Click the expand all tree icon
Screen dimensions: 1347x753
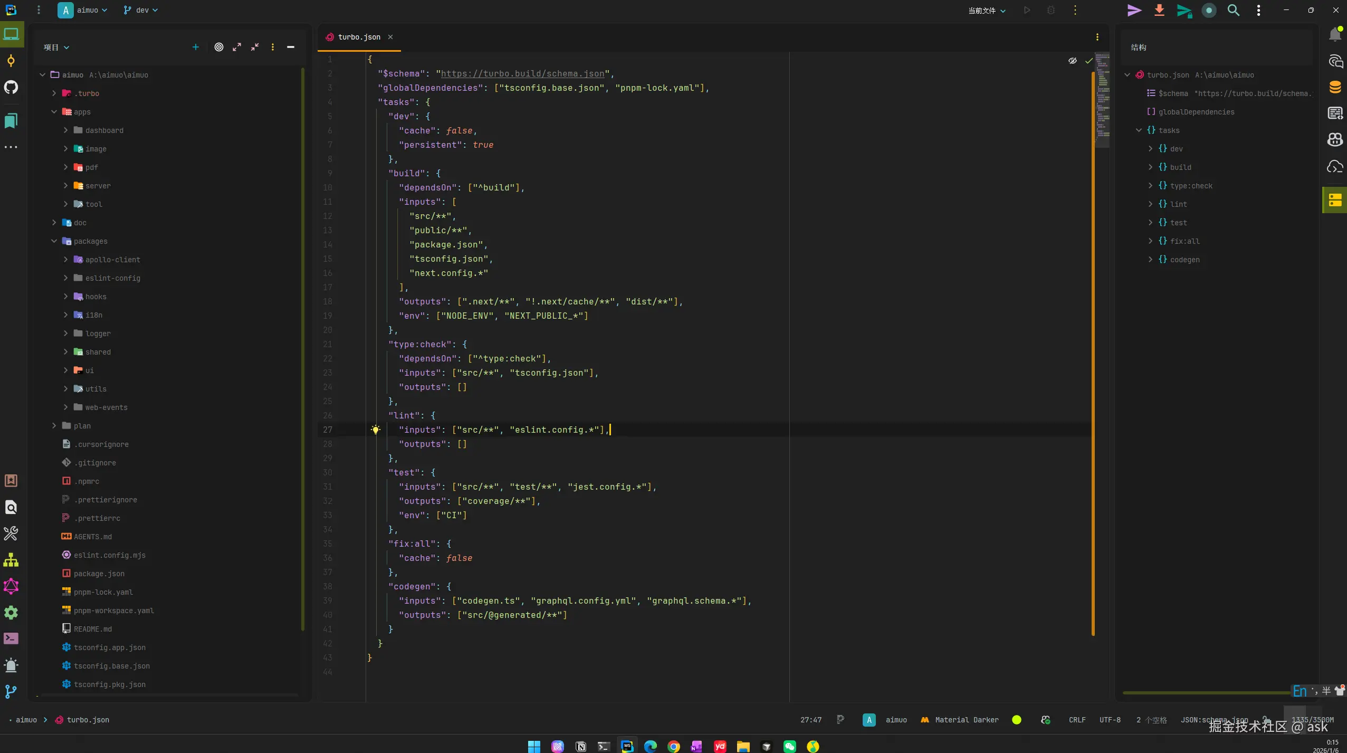click(x=237, y=47)
